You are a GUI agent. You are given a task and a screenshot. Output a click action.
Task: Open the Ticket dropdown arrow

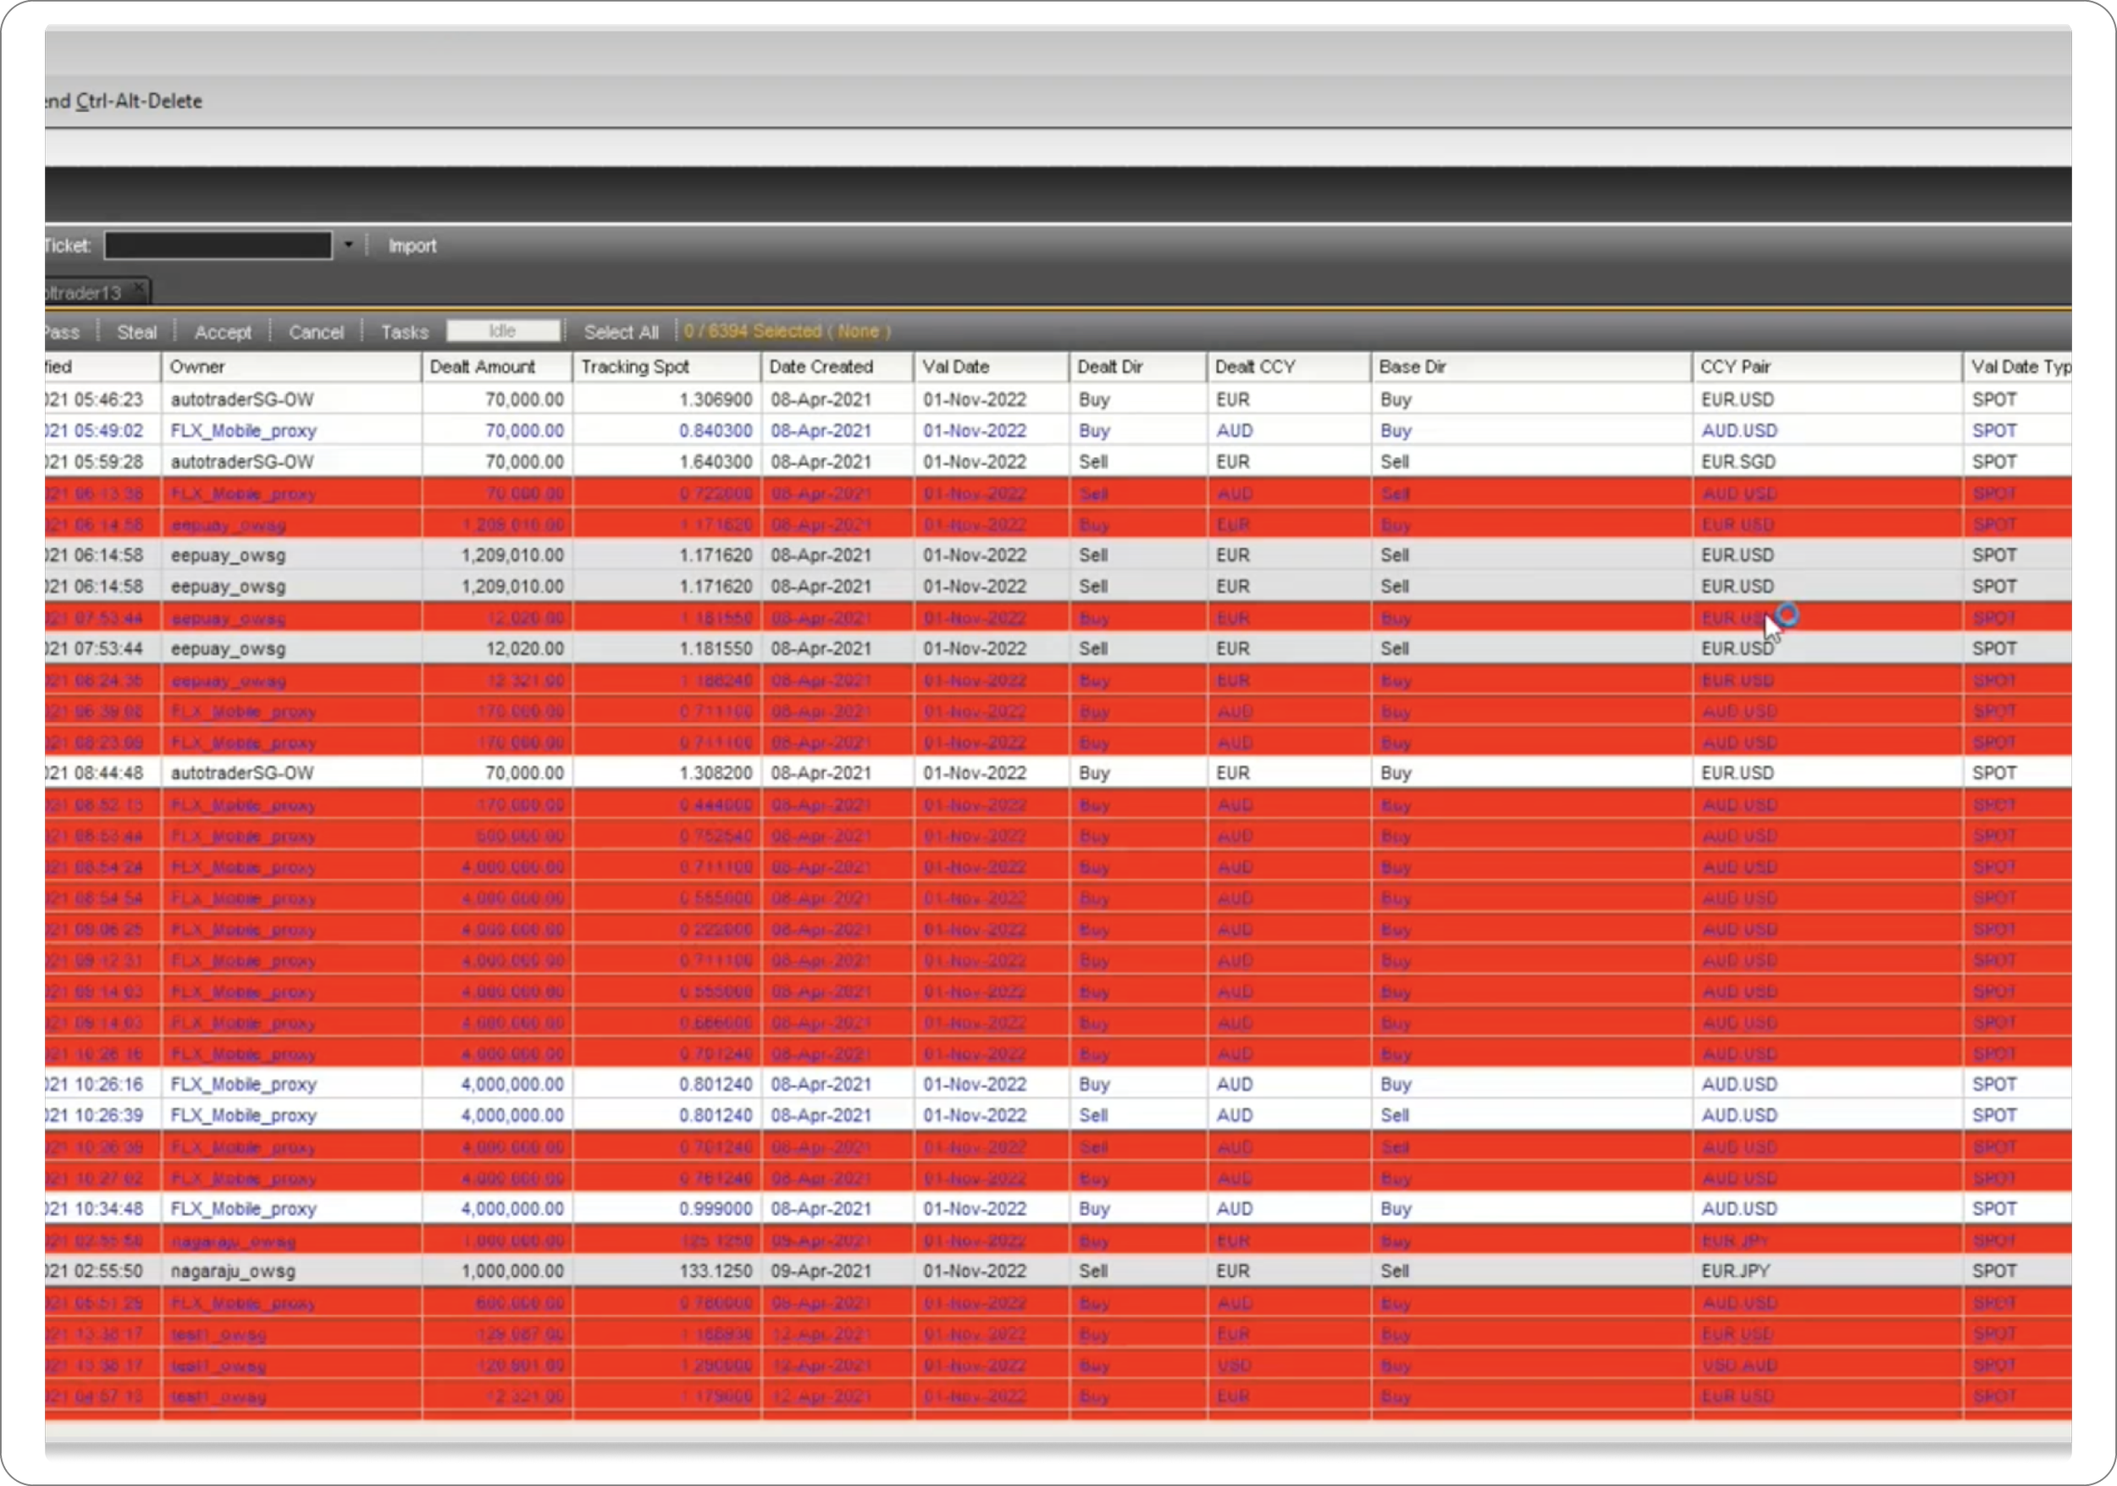click(349, 246)
